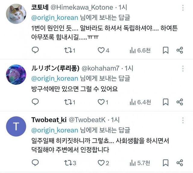The image size is (193, 173).
Task: Open more options on 코토네's tweet
Action: [x=183, y=8]
